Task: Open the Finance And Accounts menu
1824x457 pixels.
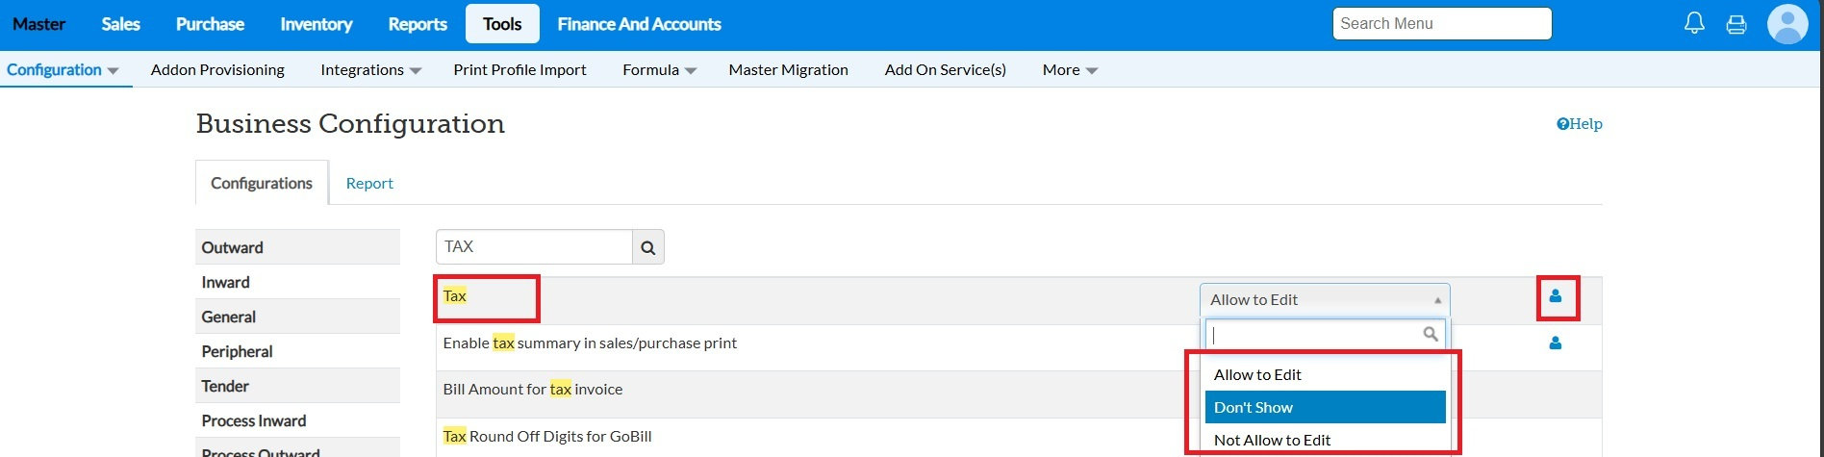Action: 639,24
